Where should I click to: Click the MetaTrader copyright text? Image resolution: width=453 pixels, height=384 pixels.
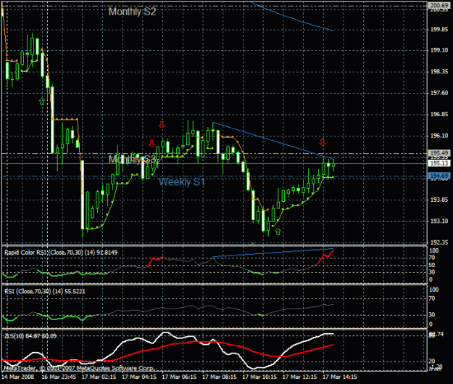(78, 368)
